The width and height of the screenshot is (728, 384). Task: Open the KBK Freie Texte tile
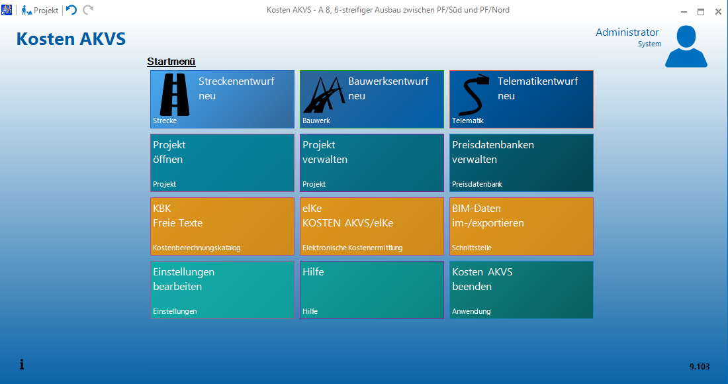222,226
